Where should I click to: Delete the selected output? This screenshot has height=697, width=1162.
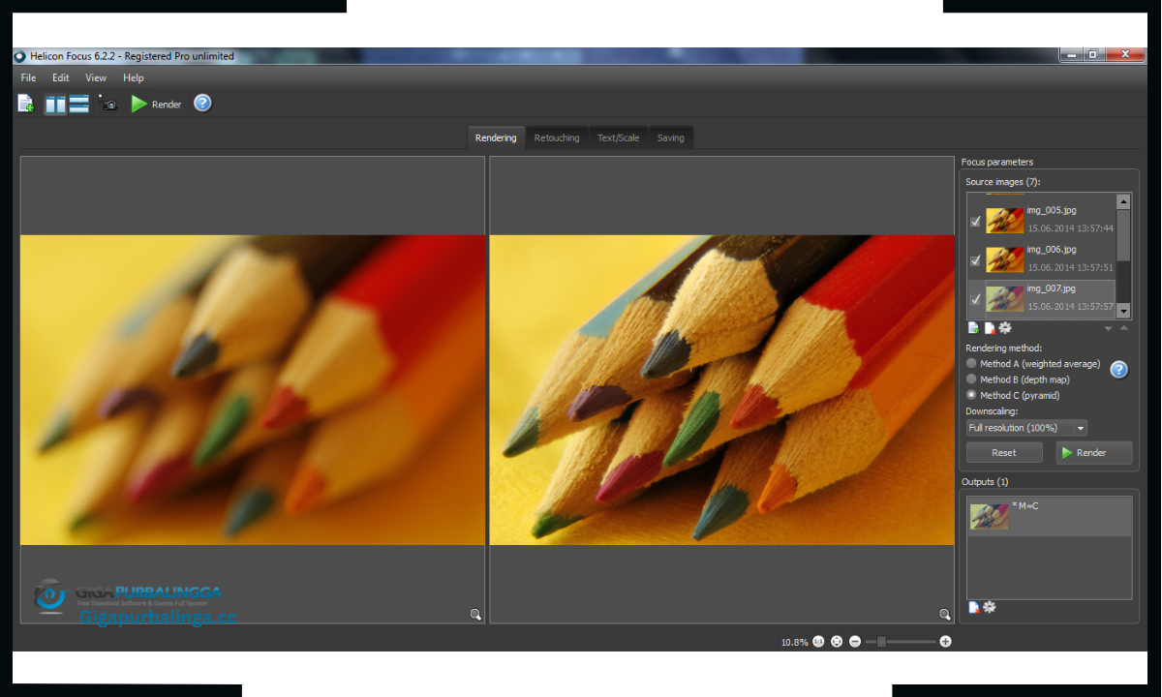[974, 607]
